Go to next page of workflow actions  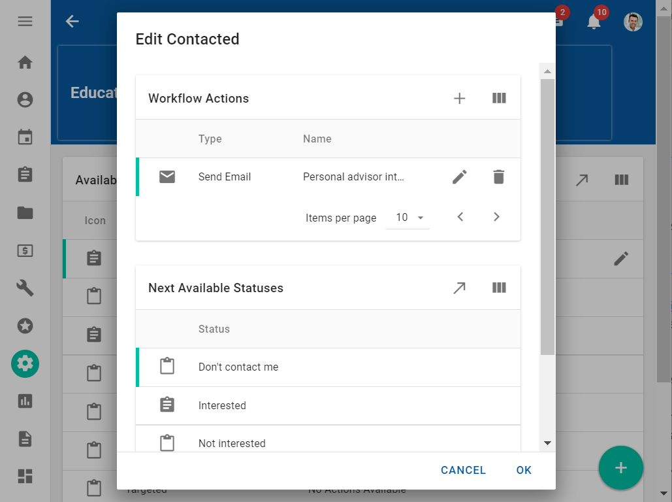pyautogui.click(x=496, y=217)
